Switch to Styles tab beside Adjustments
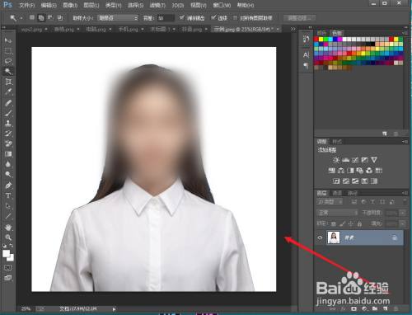 click(x=337, y=142)
